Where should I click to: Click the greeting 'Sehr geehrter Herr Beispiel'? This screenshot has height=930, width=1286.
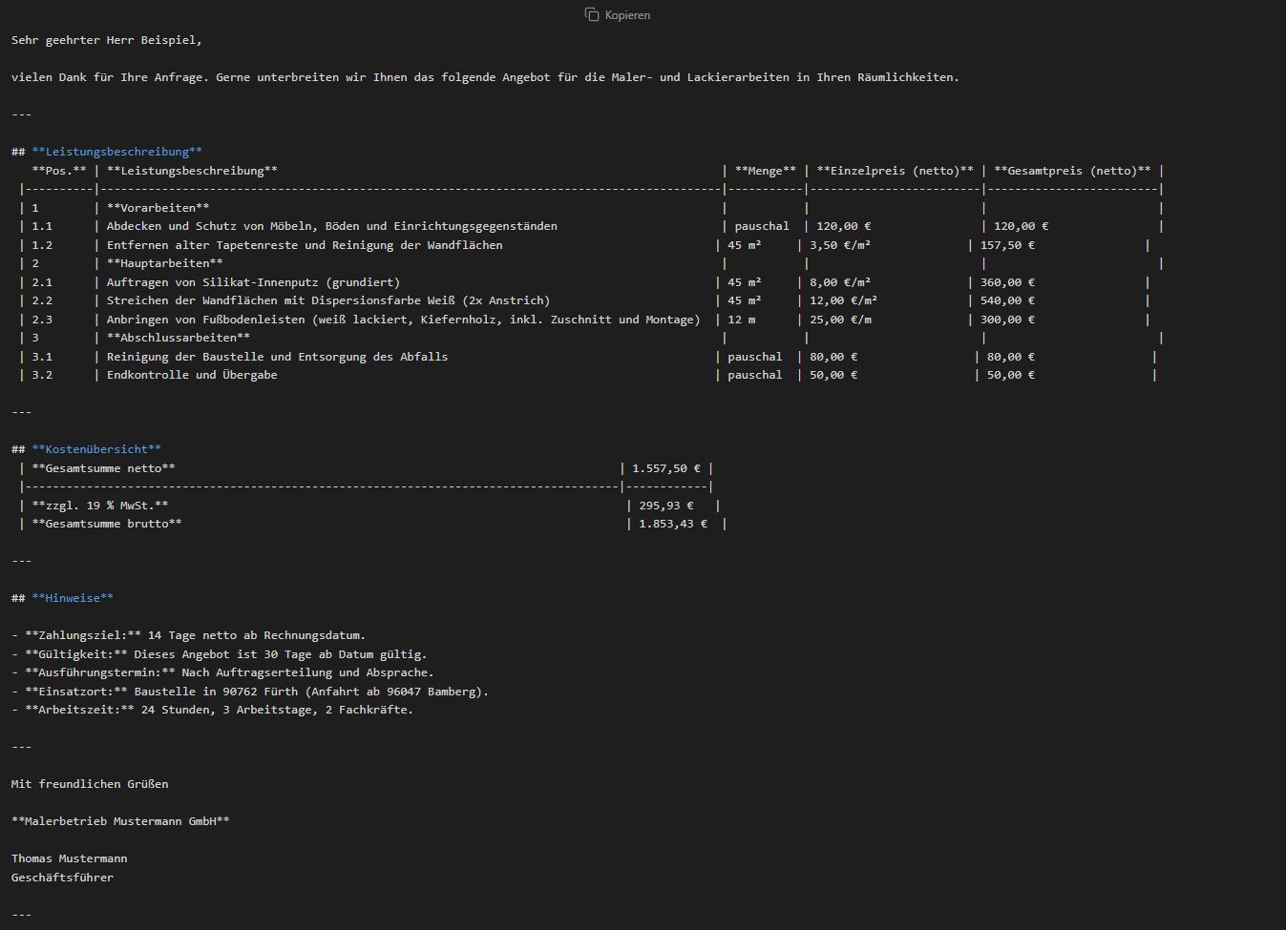tap(106, 40)
